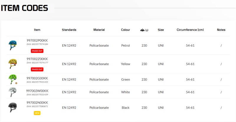The image size is (236, 122).
Task: Select item code 997002P00KK
Action: click(x=37, y=40)
